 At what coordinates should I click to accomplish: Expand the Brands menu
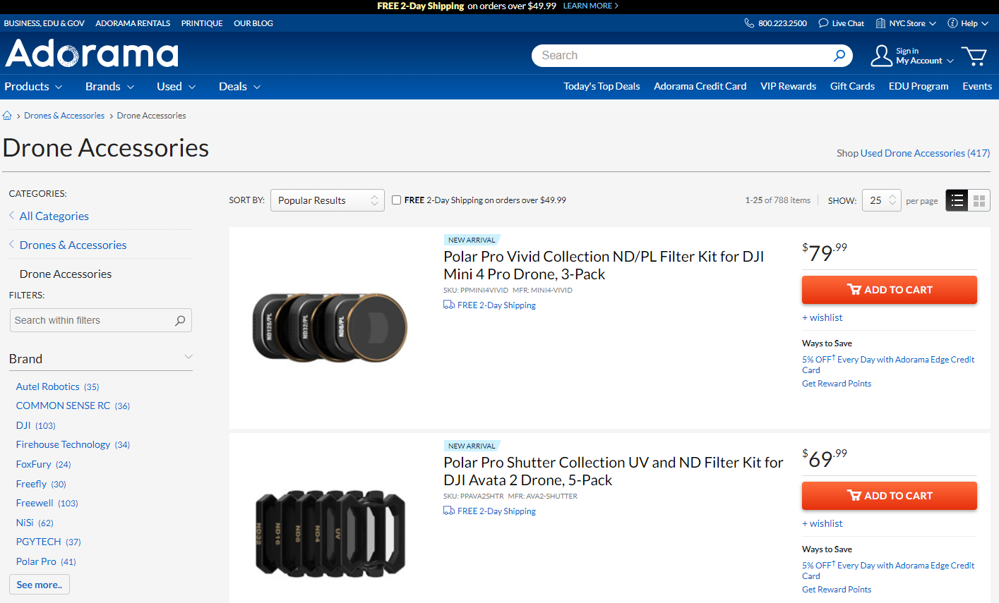click(109, 86)
